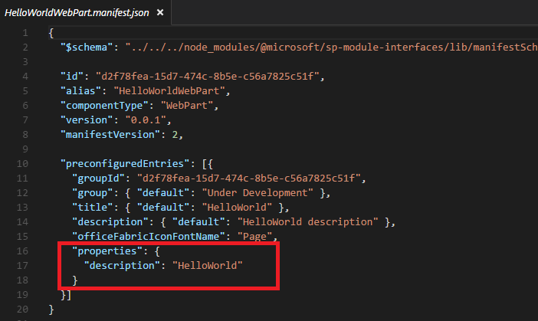
Task: Click the "HelloWorld" title value on line 13
Action: click(x=237, y=208)
